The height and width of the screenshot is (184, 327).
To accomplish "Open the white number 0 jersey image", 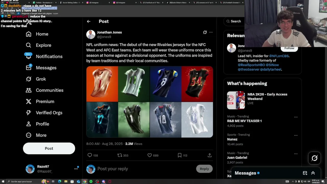I will [197, 120].
